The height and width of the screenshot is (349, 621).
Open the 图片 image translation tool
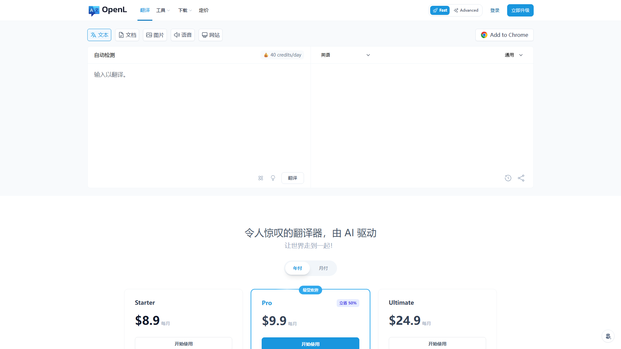coord(155,35)
